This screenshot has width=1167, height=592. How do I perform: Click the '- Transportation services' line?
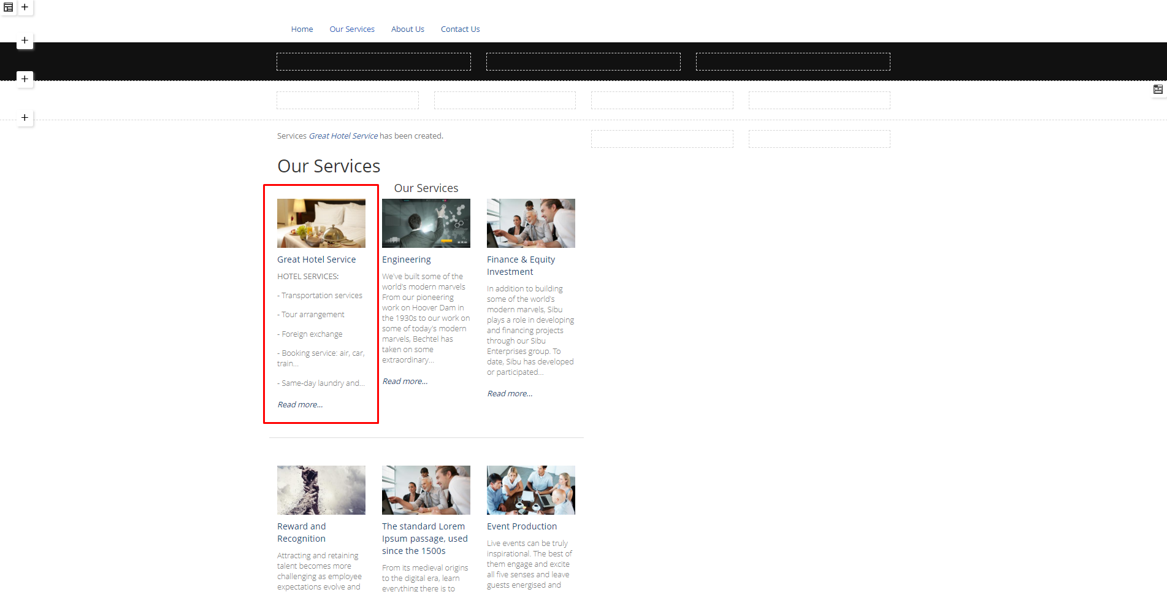tap(319, 296)
